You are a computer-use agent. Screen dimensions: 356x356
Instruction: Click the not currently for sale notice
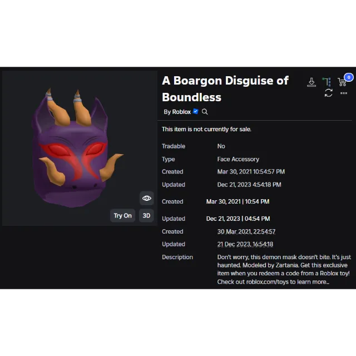pyautogui.click(x=206, y=129)
